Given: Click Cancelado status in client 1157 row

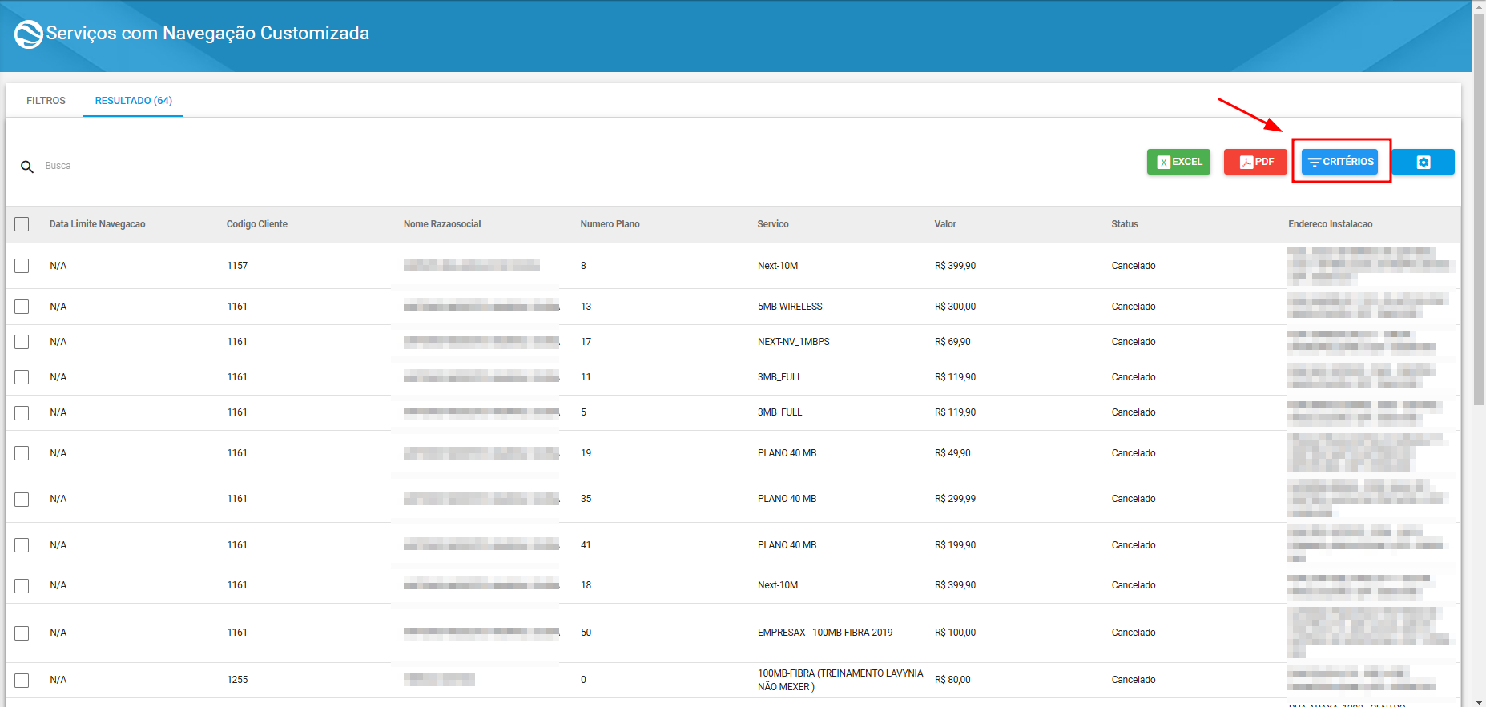Looking at the screenshot, I should click(x=1134, y=266).
